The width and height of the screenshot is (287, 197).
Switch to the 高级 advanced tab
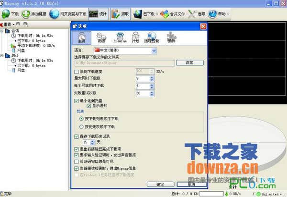coord(101,38)
